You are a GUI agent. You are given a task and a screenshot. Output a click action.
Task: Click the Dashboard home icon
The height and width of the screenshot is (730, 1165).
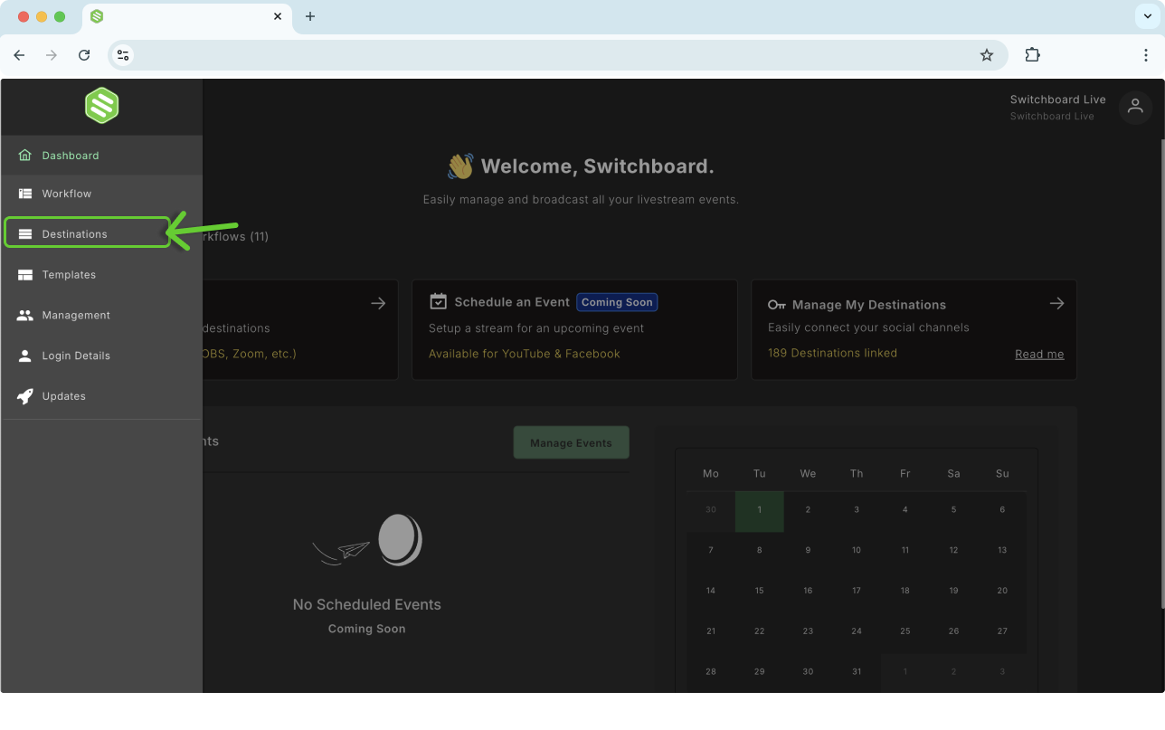[x=25, y=156]
